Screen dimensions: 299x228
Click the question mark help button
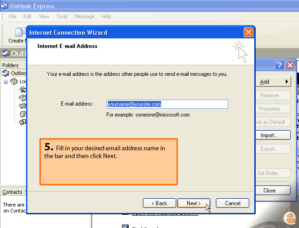tap(279, 65)
